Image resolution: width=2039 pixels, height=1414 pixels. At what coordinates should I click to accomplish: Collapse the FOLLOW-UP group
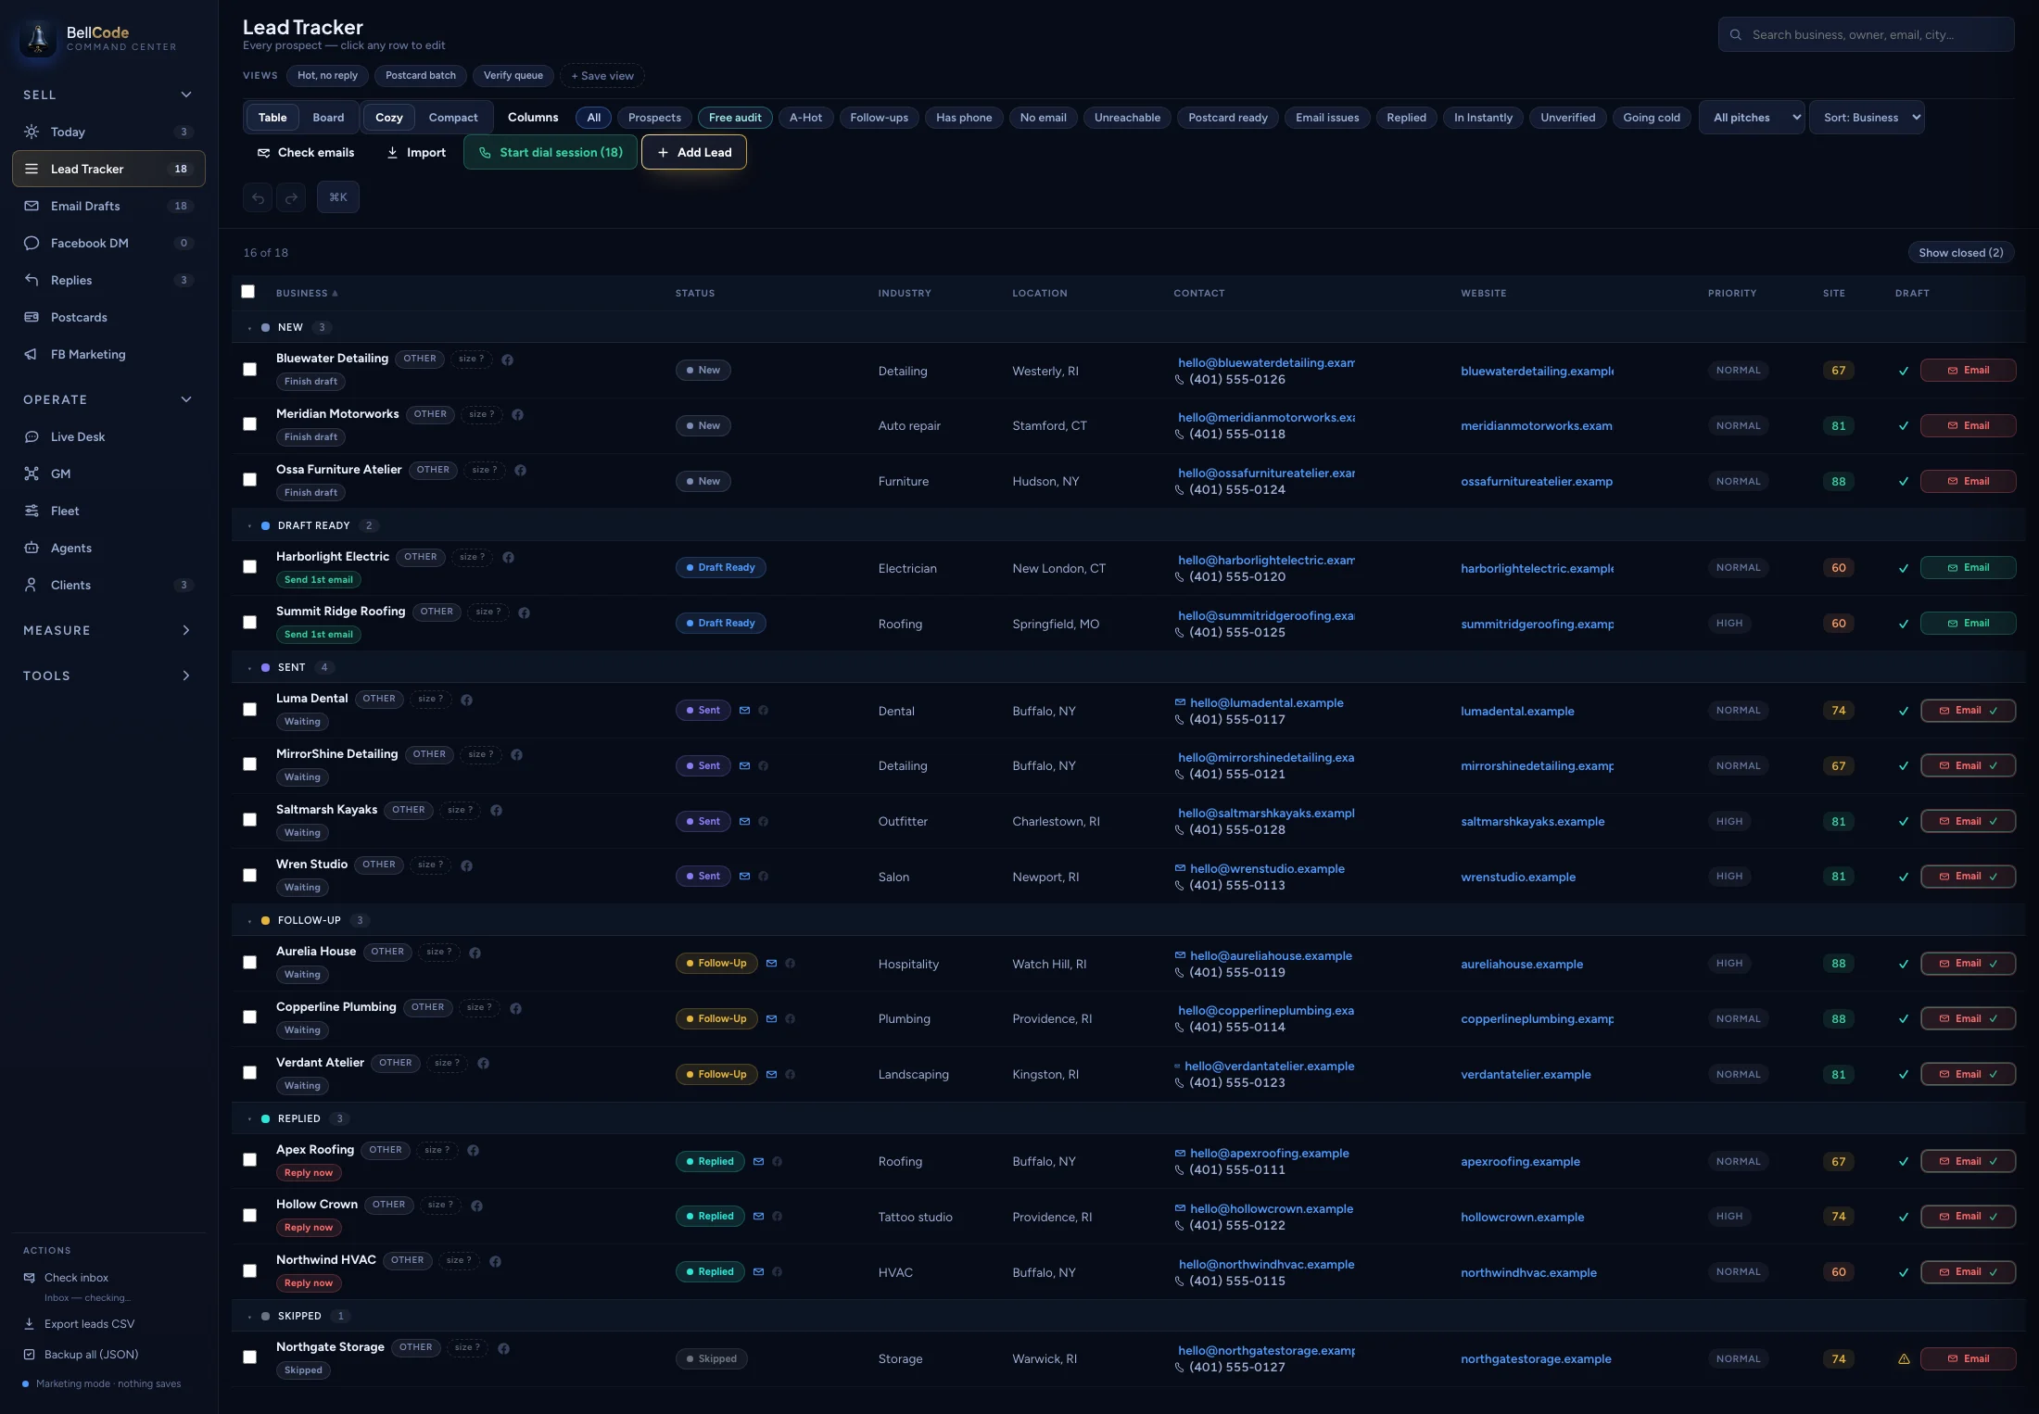249,921
